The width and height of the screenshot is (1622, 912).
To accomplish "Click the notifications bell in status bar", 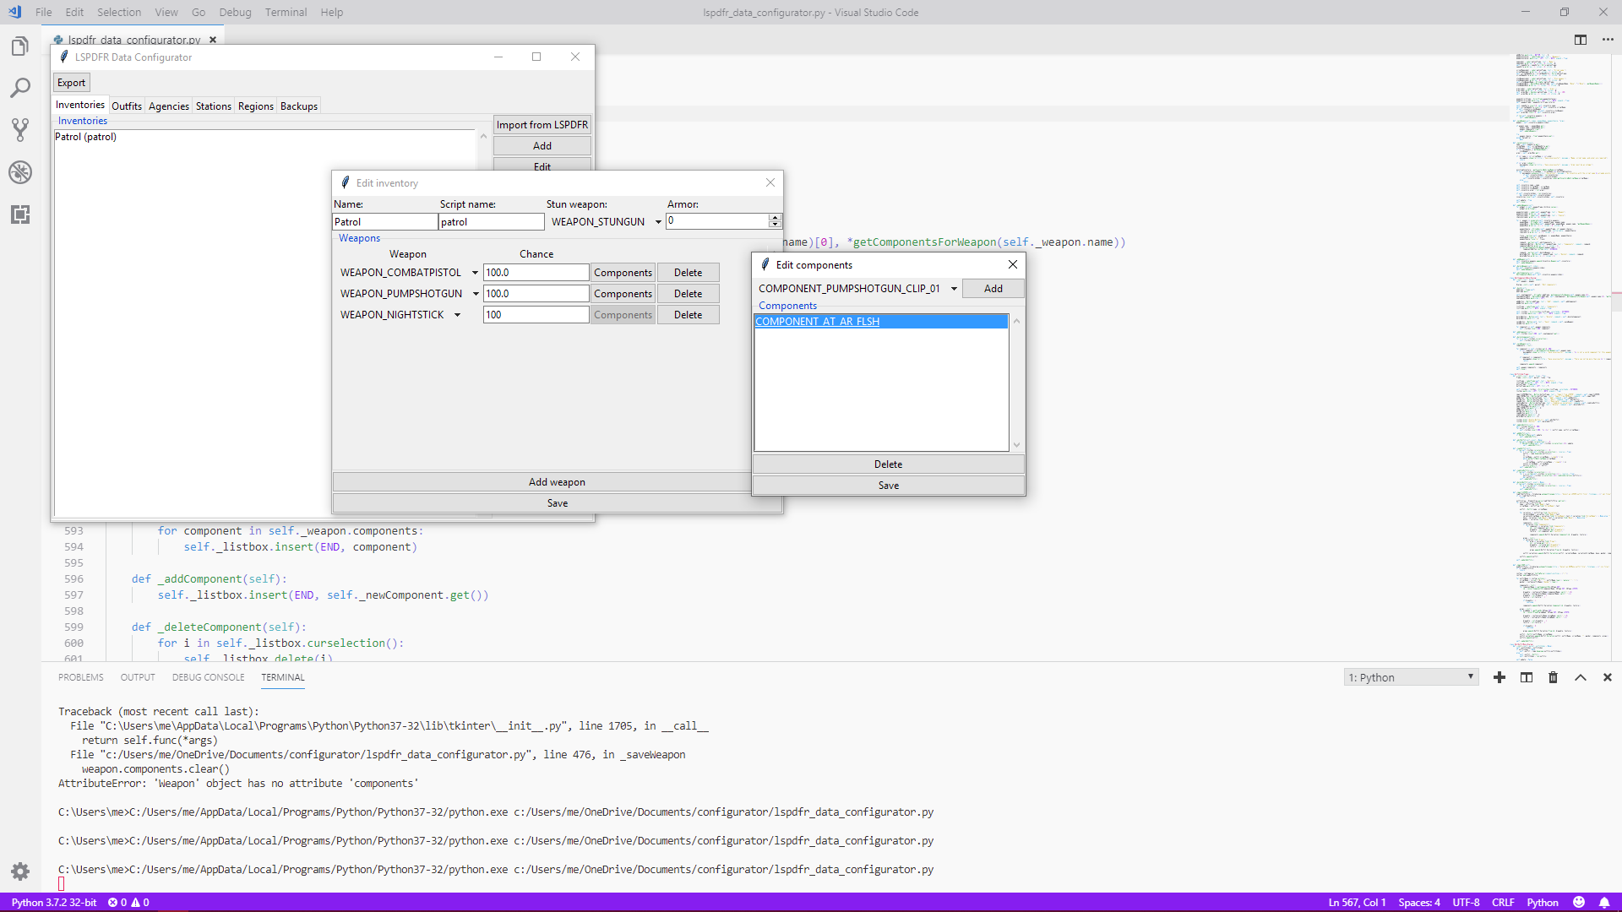I will (1604, 902).
